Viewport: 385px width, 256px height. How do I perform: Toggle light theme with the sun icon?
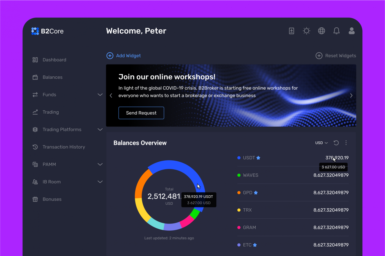[306, 31]
